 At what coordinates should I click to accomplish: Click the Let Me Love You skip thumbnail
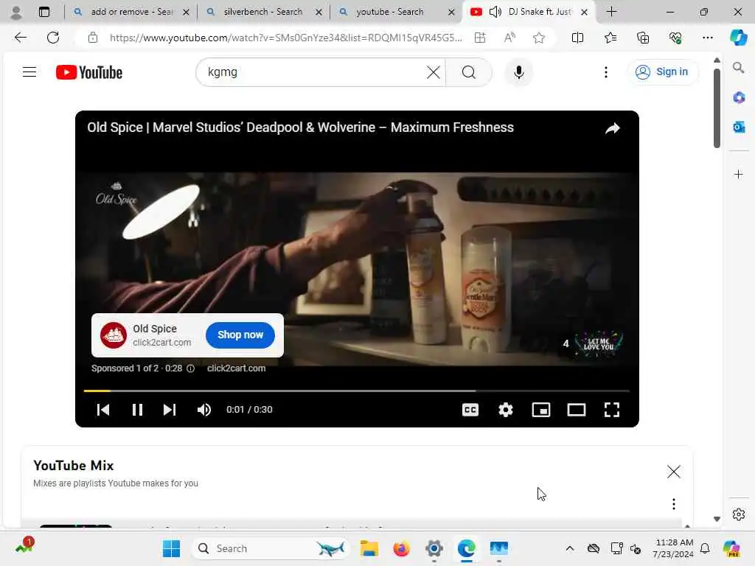(599, 343)
